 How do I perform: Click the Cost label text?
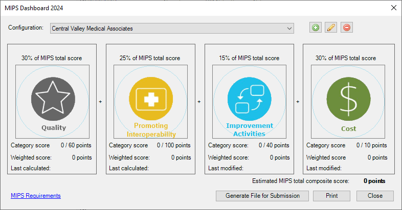pyautogui.click(x=348, y=128)
